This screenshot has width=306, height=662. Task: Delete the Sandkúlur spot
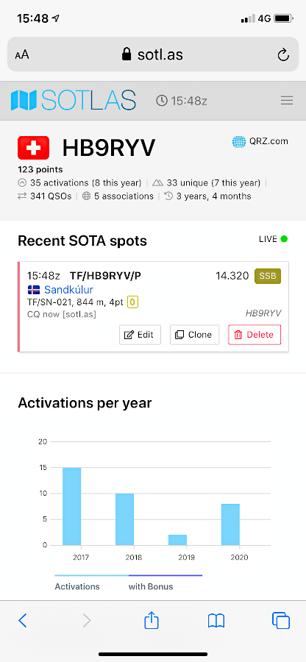click(x=255, y=335)
